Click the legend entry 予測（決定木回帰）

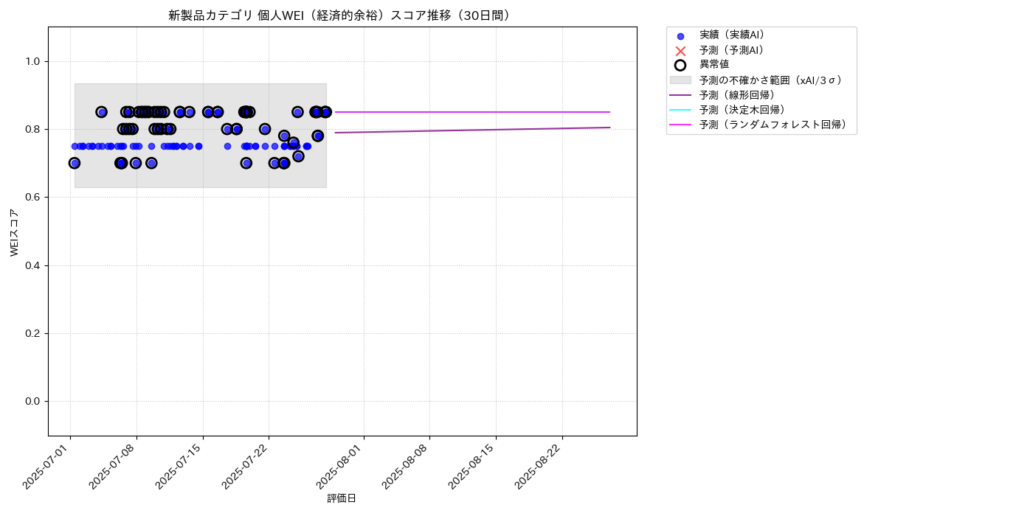pos(742,110)
